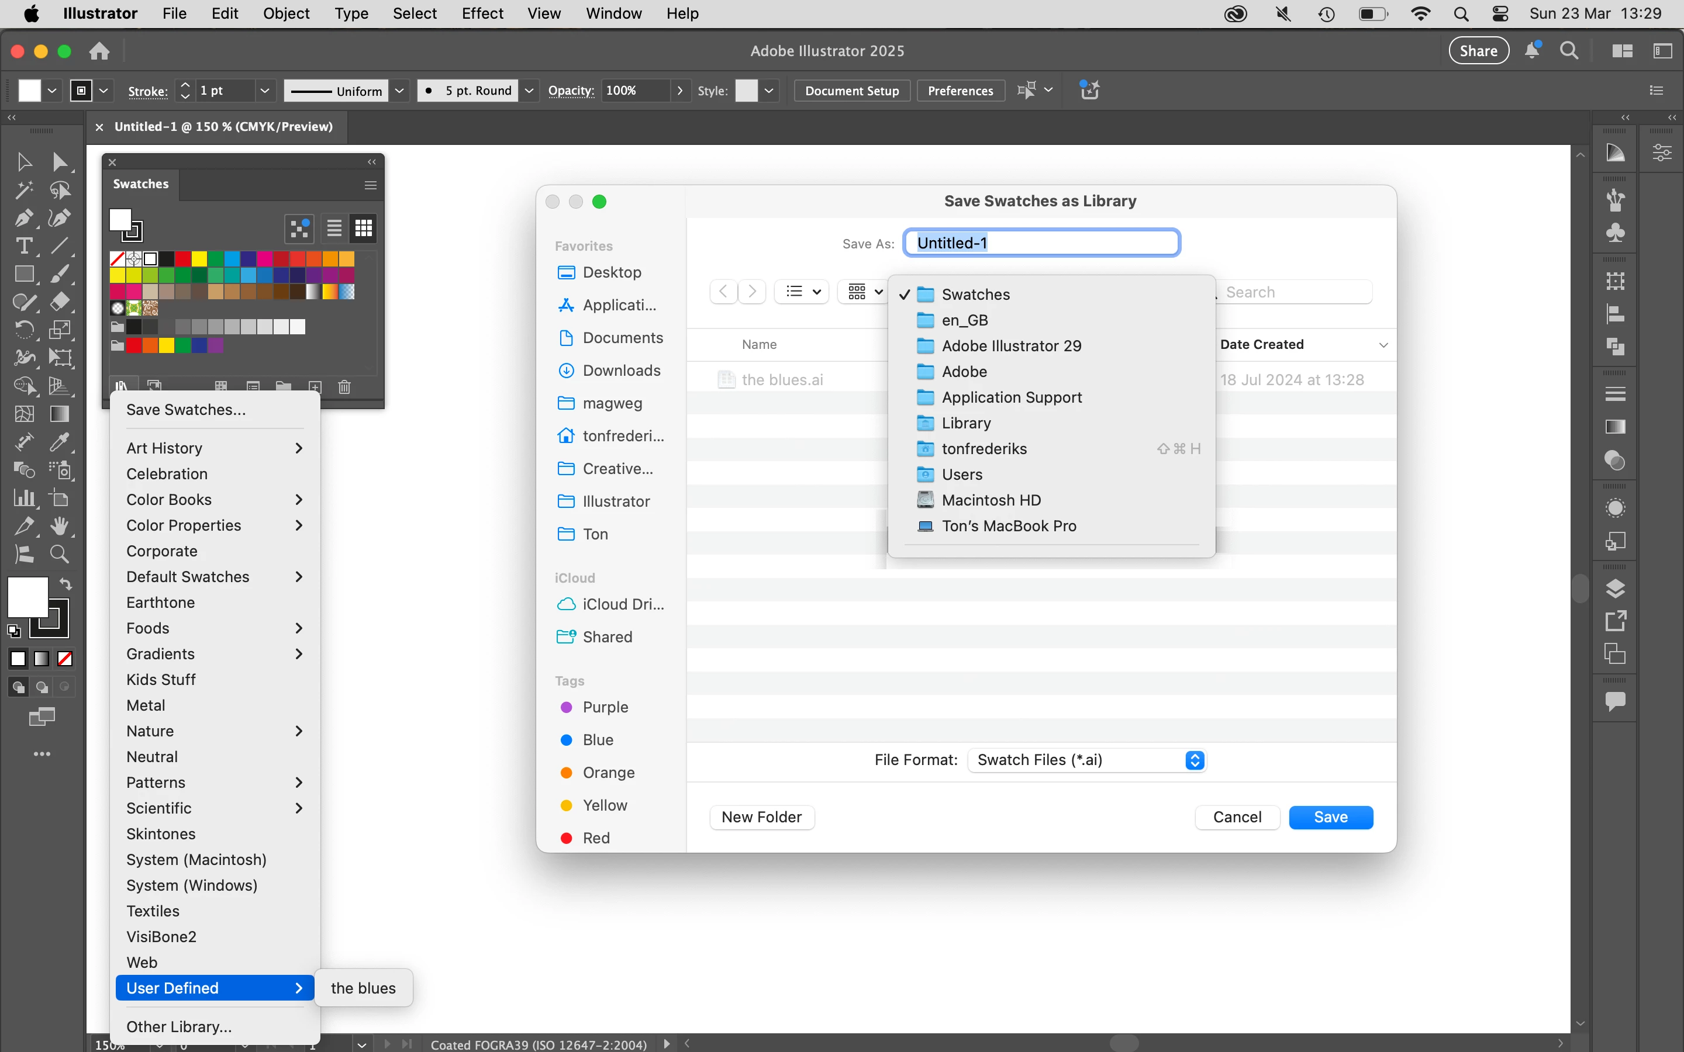Select the Pen tool

(x=23, y=218)
